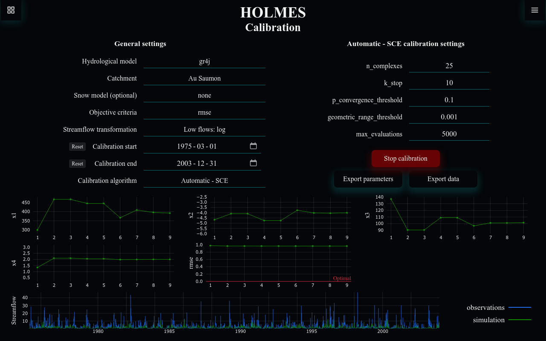546x341 pixels.
Task: Open the Calibration start date picker calendar
Action: (x=253, y=145)
